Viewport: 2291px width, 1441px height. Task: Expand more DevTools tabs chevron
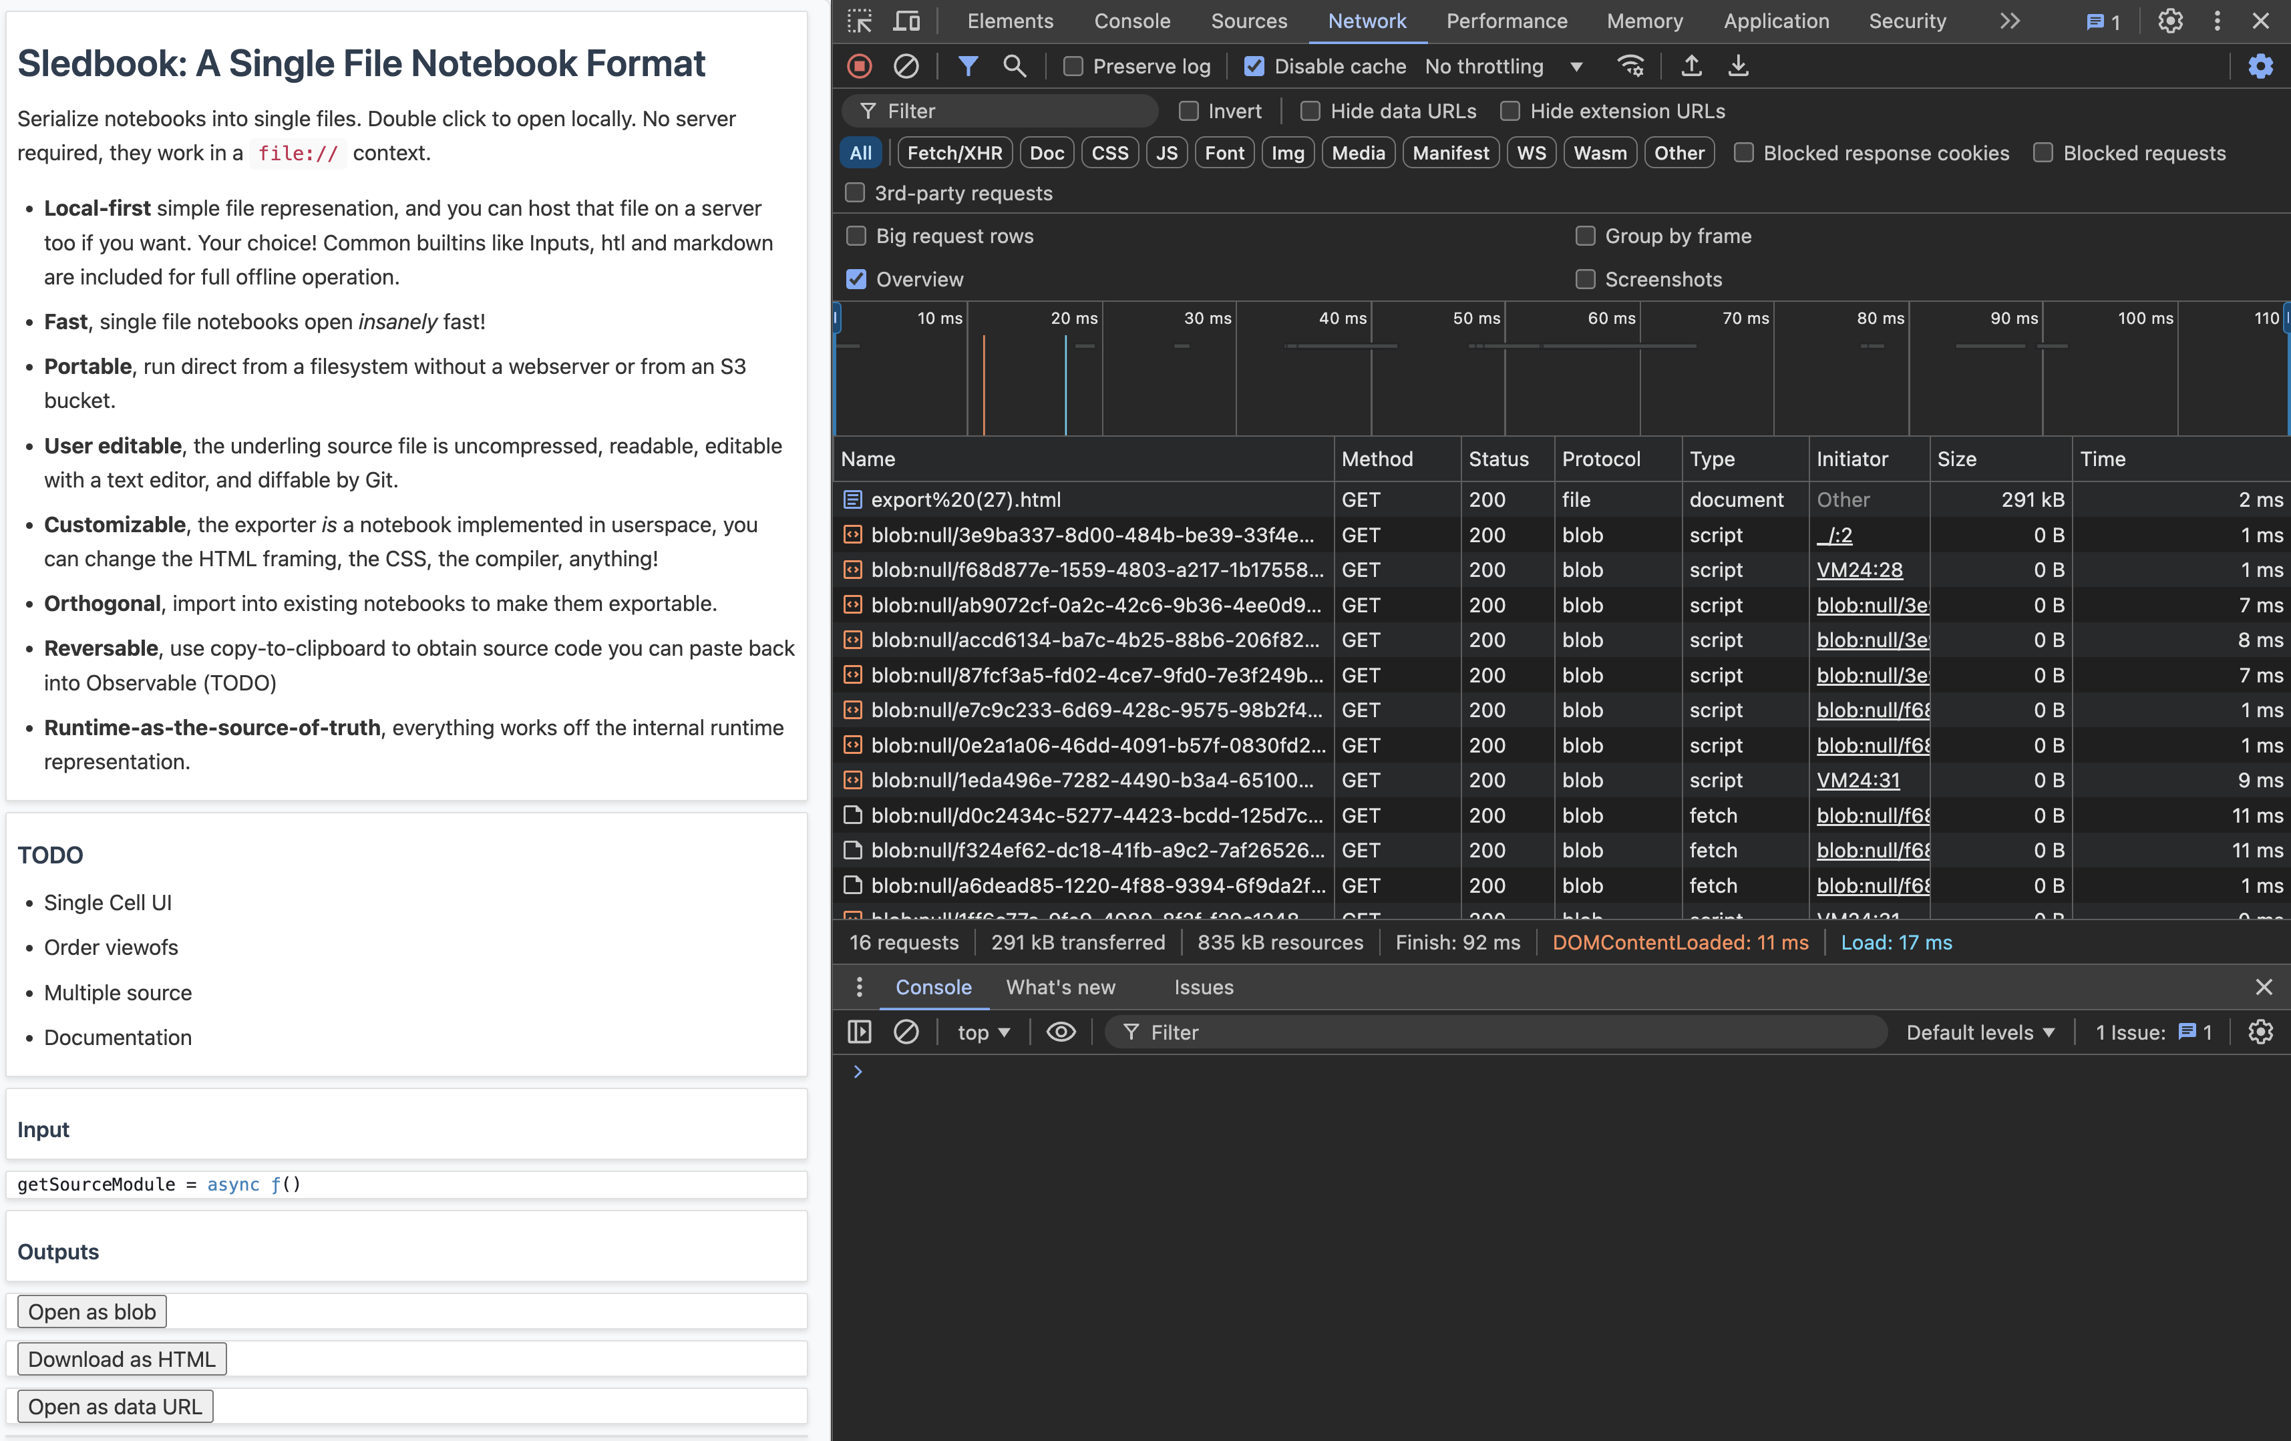tap(2008, 21)
